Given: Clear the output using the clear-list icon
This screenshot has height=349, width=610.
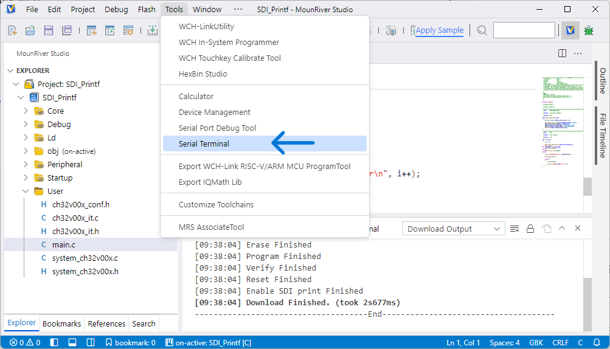Looking at the screenshot, I should (515, 229).
